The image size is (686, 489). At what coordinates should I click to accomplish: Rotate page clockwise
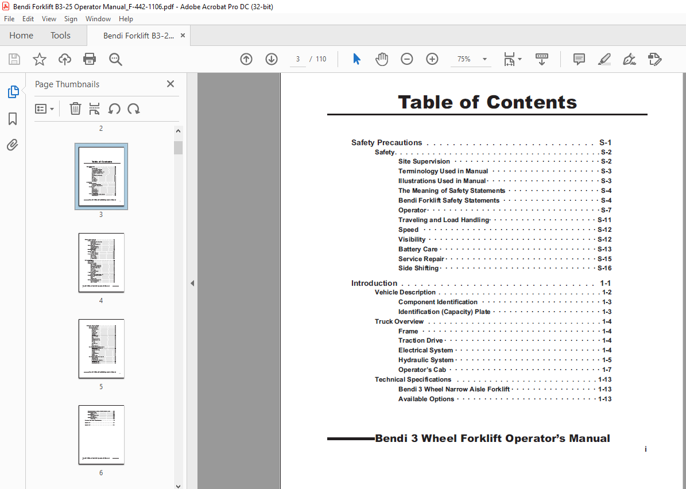point(133,108)
